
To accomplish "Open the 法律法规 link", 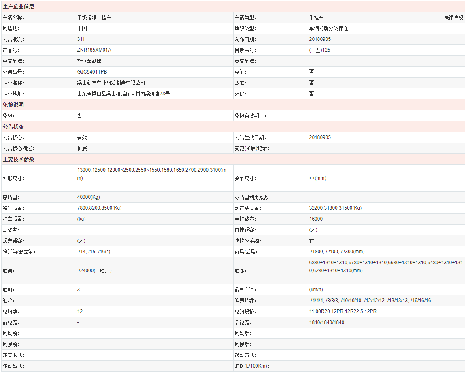I will coord(453,18).
